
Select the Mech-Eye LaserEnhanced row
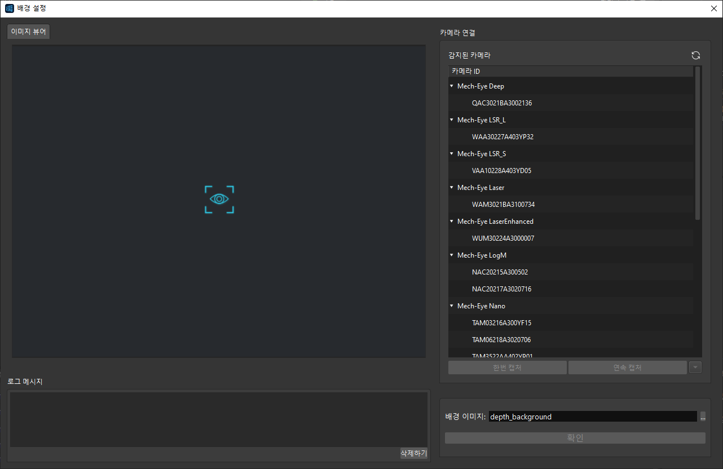[571, 222]
